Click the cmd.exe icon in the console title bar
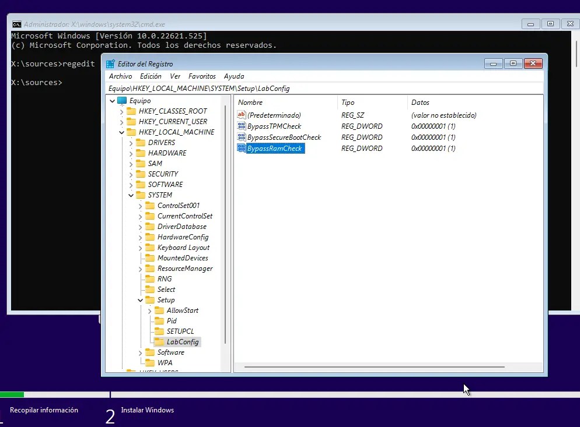 (x=16, y=24)
